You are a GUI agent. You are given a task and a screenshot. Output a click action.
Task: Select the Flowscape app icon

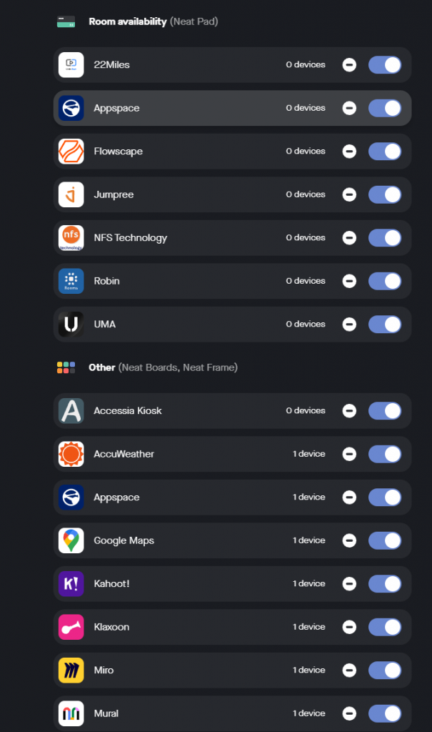click(x=70, y=151)
